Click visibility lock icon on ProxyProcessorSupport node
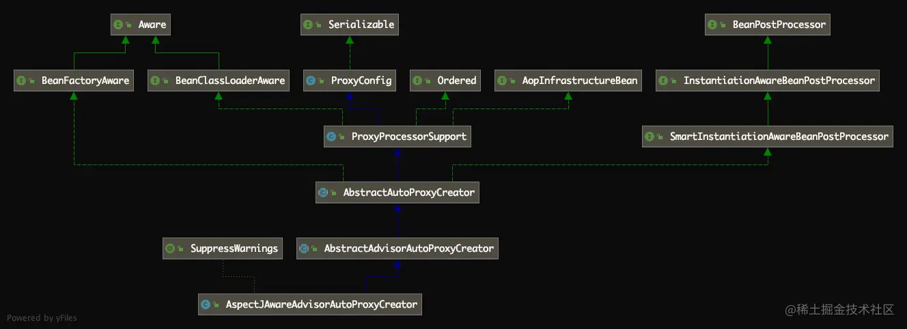 click(x=342, y=137)
